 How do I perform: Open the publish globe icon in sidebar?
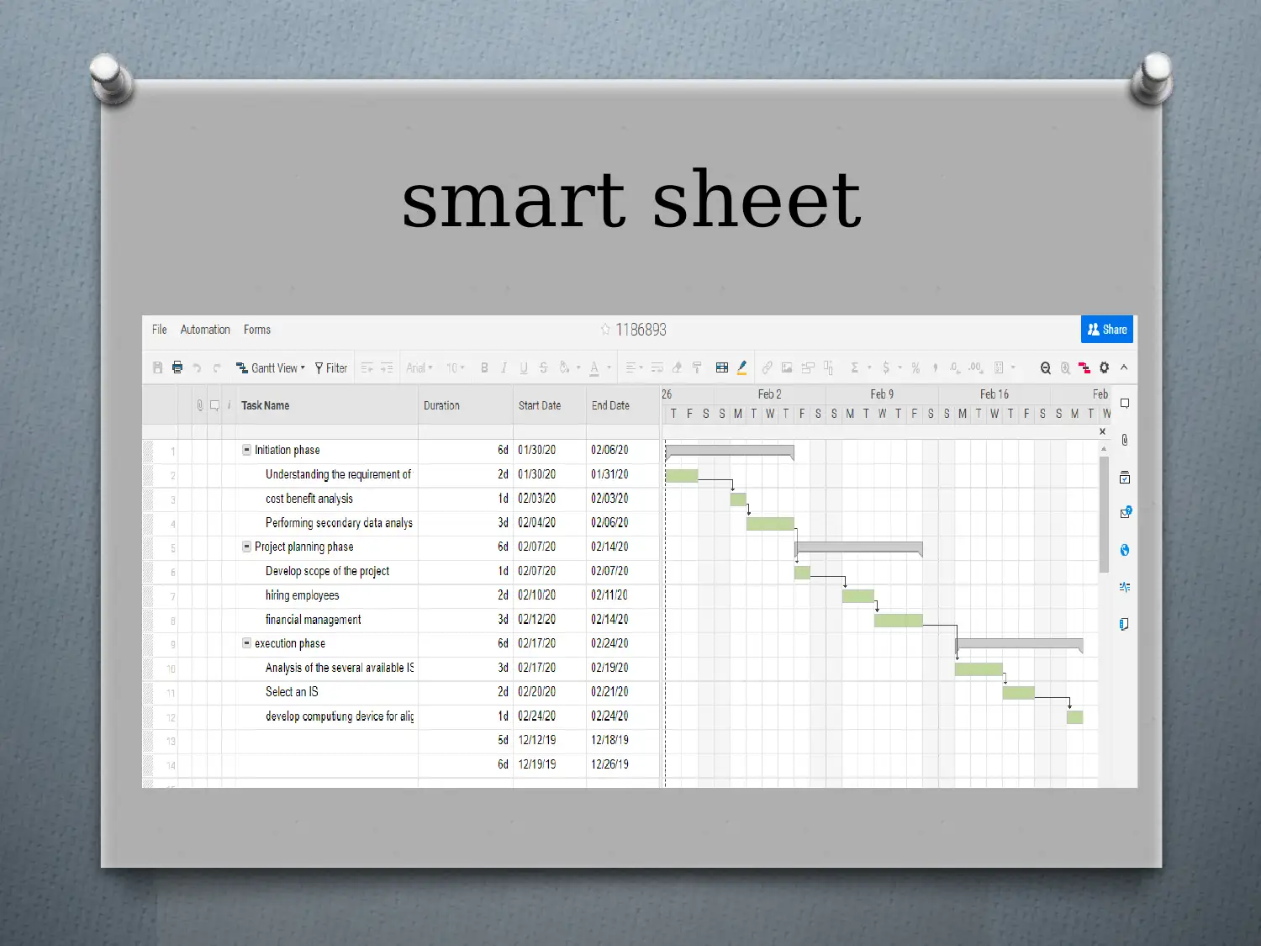[1125, 550]
